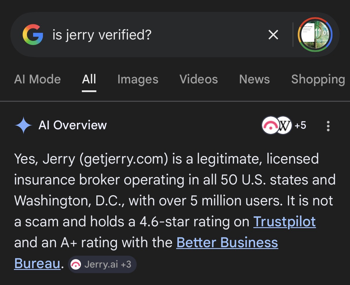Open the Google account profile avatar
The width and height of the screenshot is (350, 285).
[315, 35]
